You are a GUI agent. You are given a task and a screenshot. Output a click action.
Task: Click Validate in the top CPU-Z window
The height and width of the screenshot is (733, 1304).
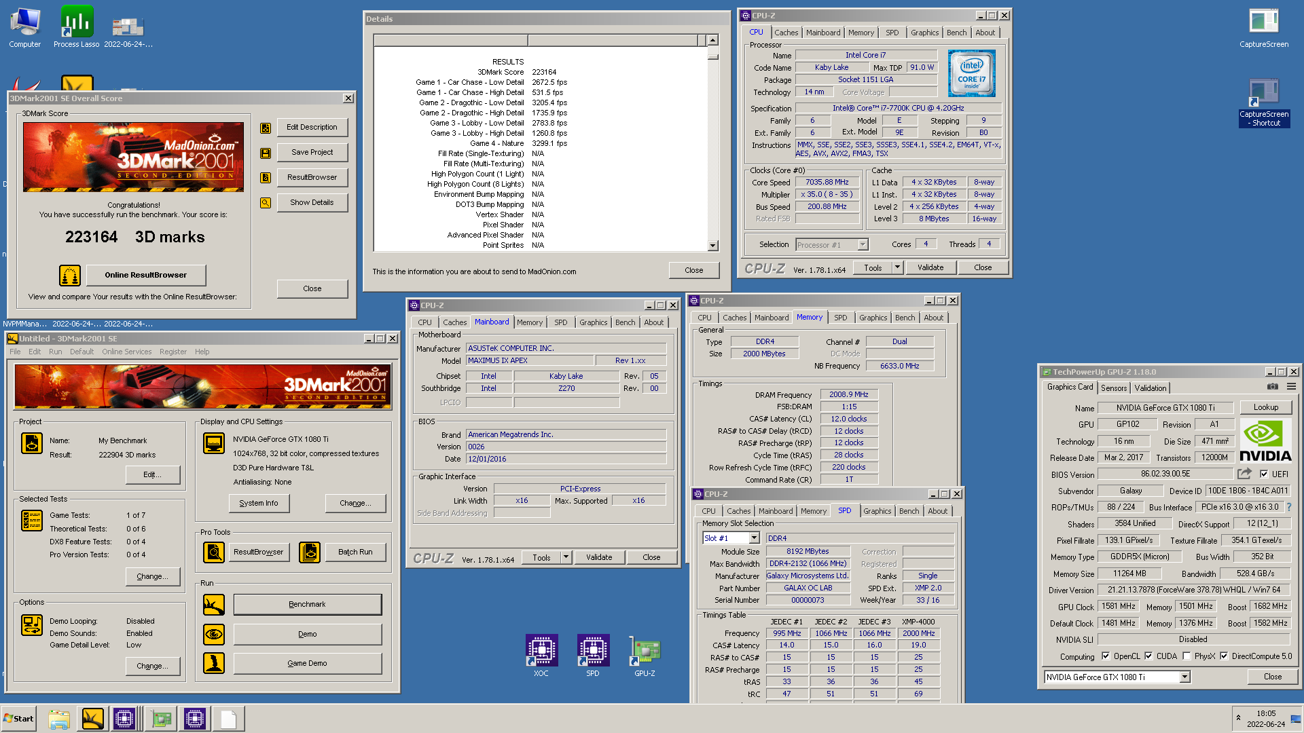(x=930, y=267)
